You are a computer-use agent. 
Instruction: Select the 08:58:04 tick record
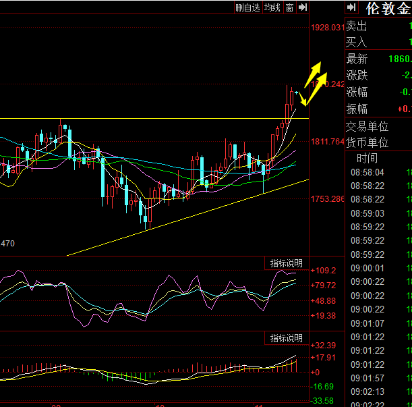point(367,172)
